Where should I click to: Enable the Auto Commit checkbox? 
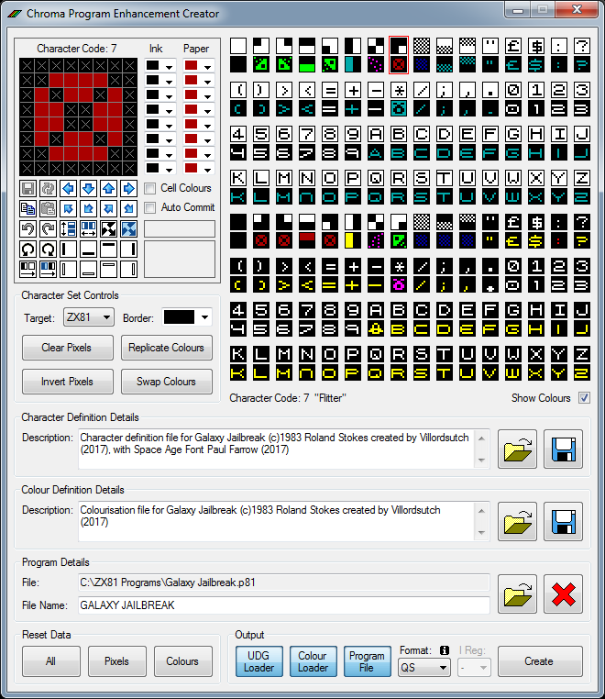(x=150, y=207)
